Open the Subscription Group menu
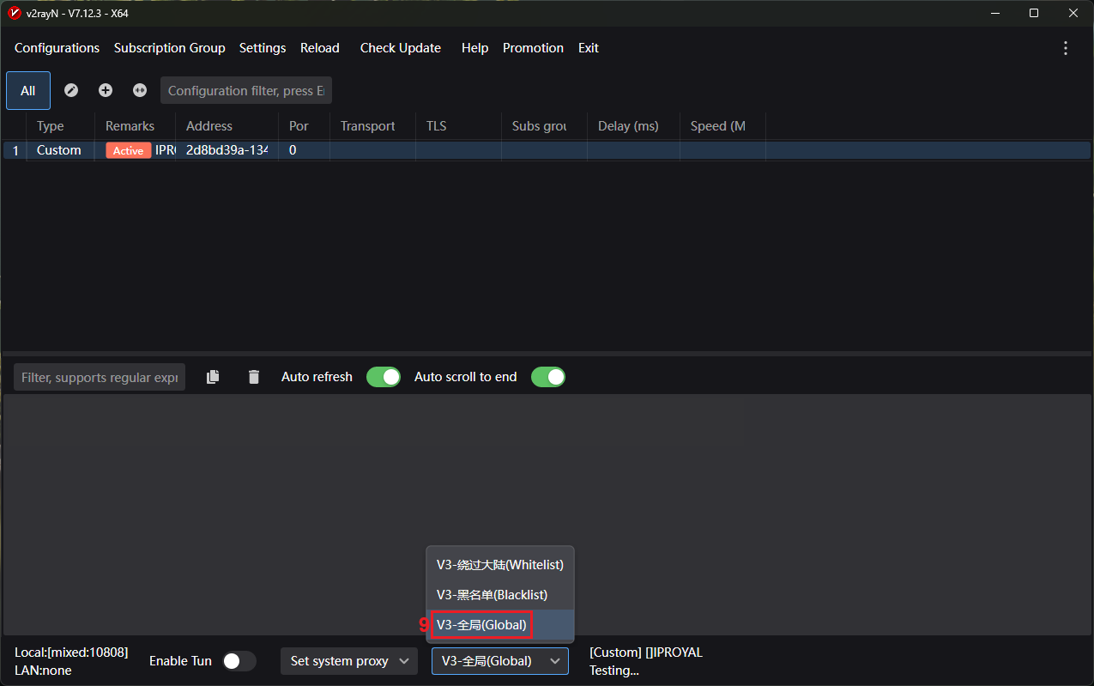This screenshot has width=1094, height=686. point(169,48)
